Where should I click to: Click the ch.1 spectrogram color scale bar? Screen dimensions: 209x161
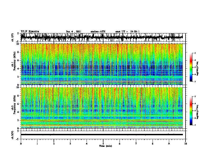191,67
